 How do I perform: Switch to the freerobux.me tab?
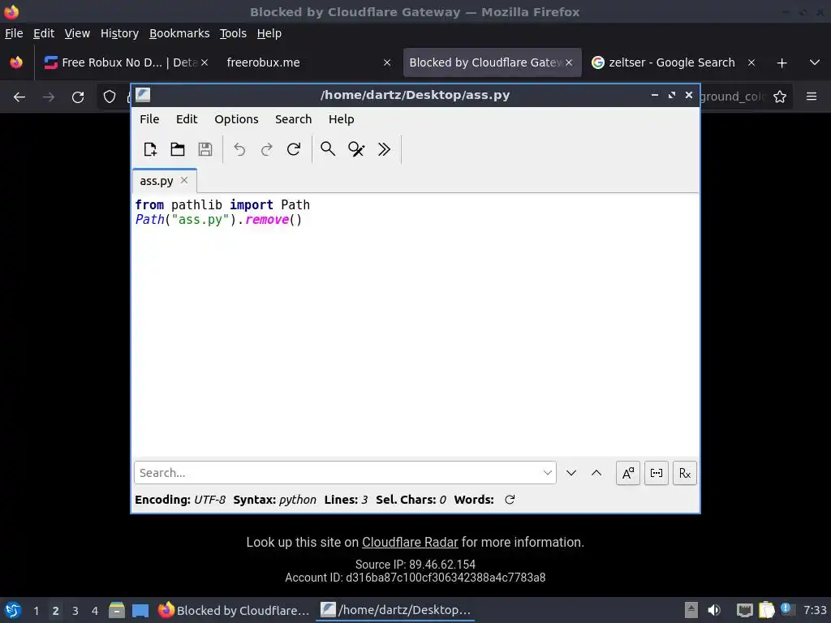tap(308, 62)
